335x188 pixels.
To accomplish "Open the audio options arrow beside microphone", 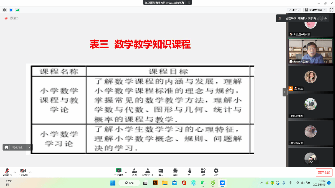I will [14, 172].
